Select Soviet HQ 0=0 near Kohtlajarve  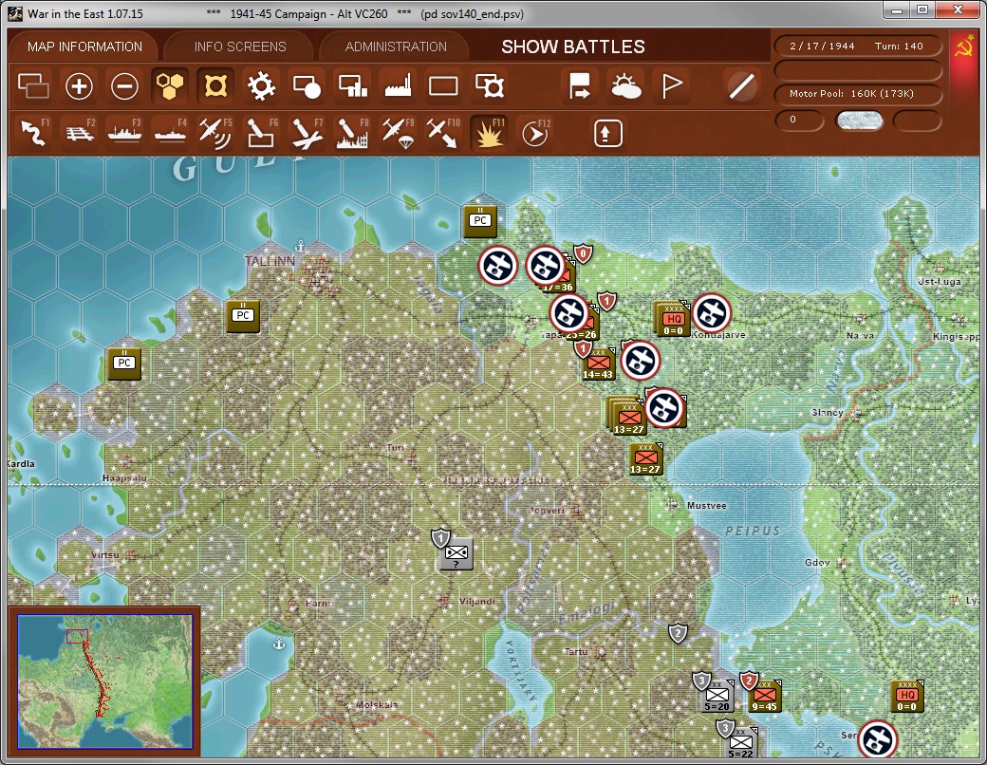tap(672, 320)
